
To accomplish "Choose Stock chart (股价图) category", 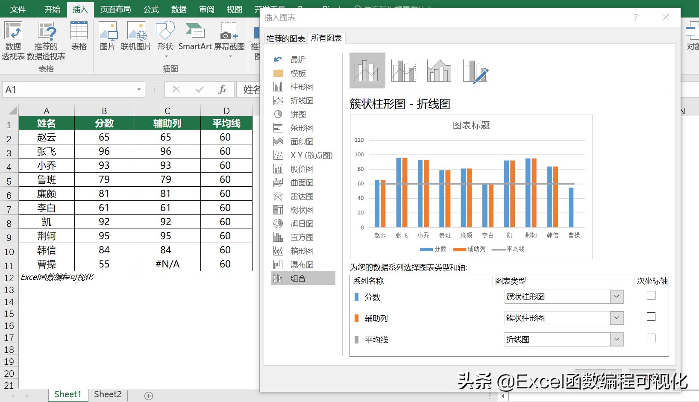I will 303,169.
